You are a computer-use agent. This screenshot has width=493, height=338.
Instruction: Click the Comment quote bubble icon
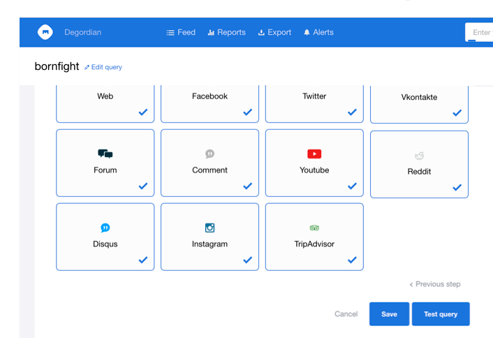(x=209, y=154)
